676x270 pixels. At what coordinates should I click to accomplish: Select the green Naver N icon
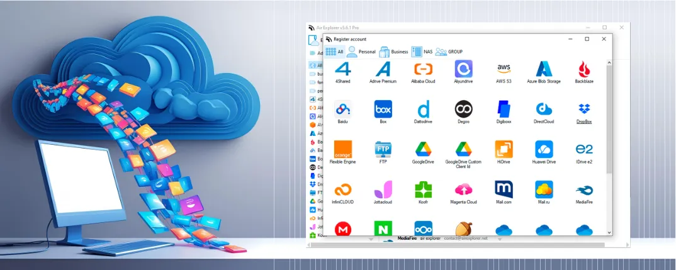383,228
